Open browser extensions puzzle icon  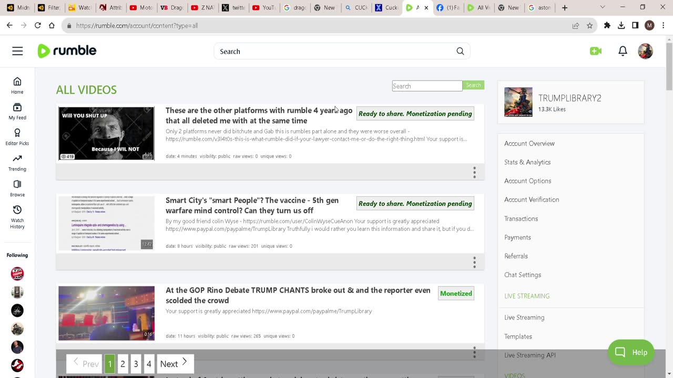pyautogui.click(x=607, y=25)
